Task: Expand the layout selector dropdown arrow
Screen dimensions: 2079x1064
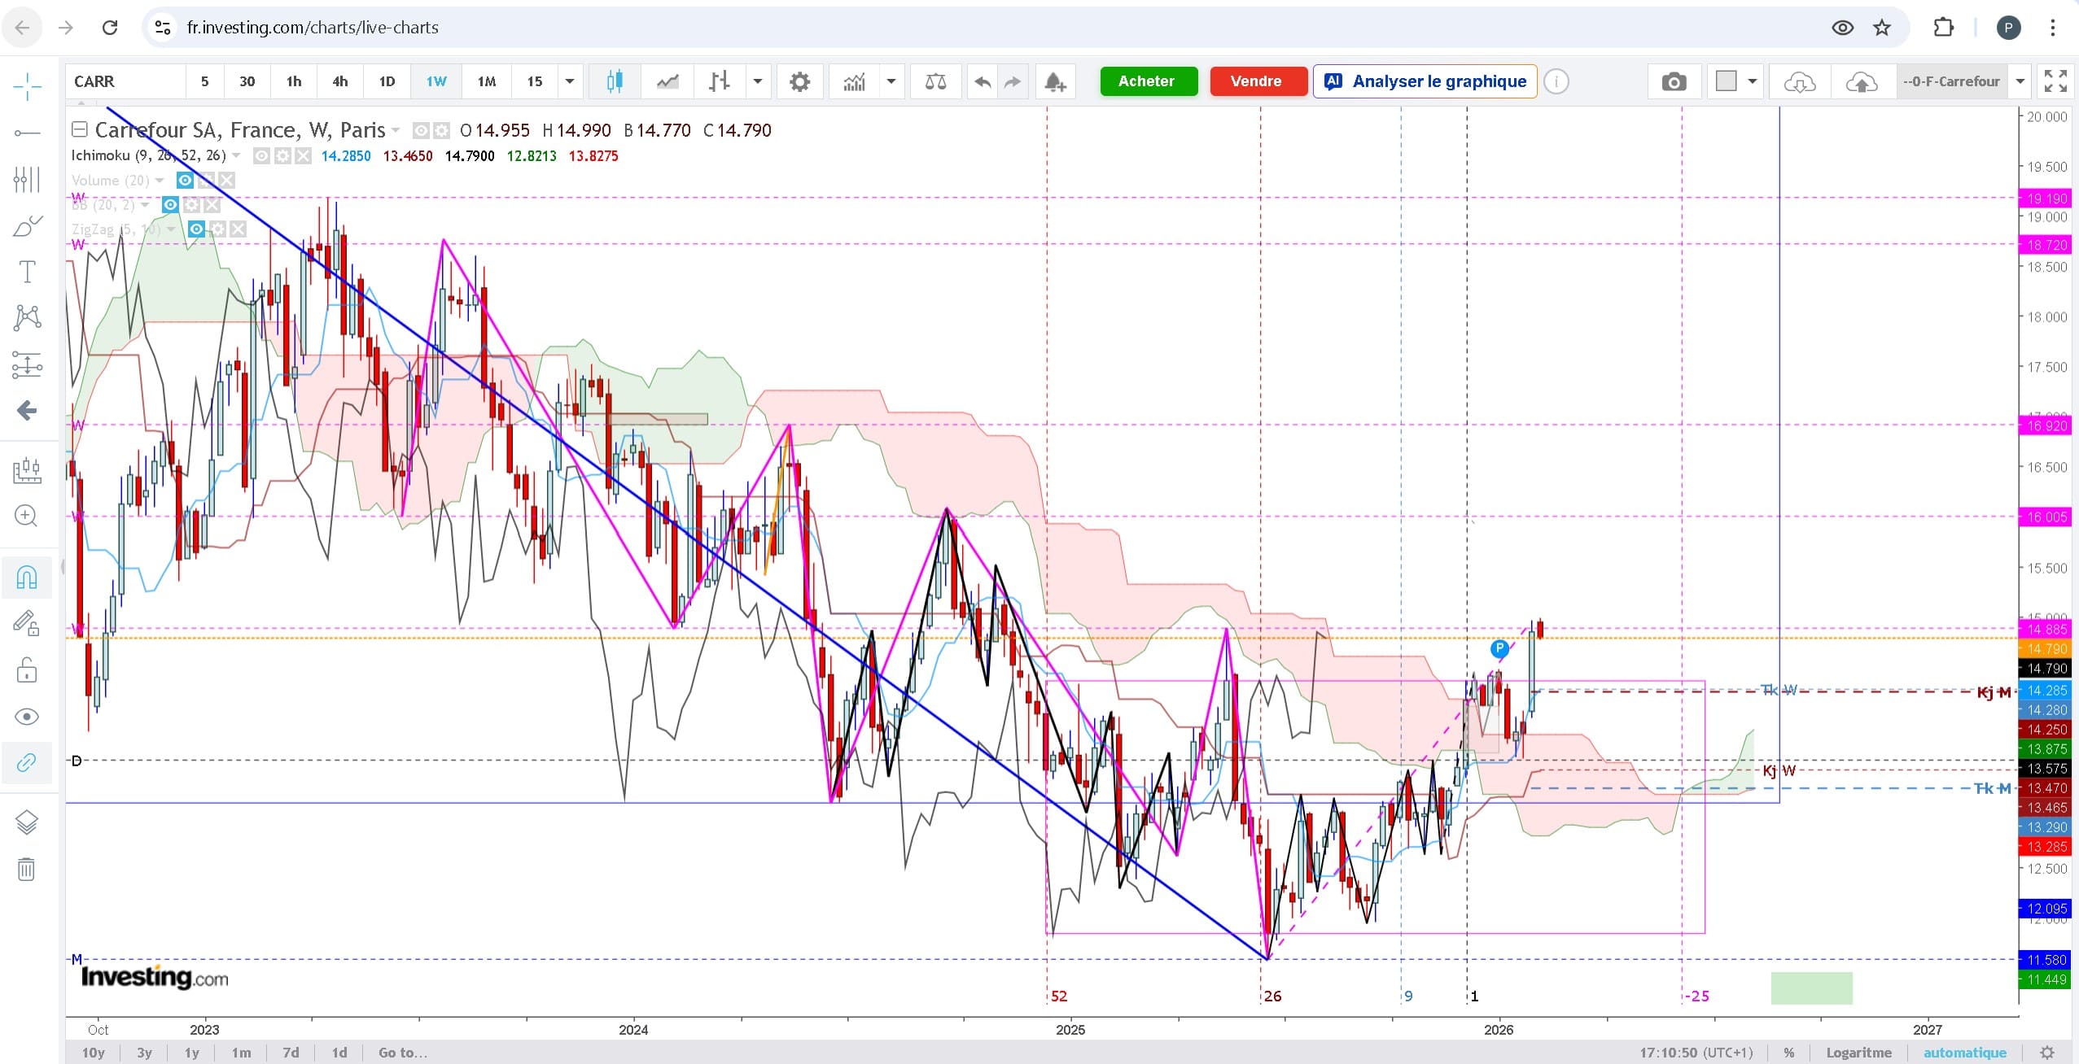Action: pos(1753,81)
